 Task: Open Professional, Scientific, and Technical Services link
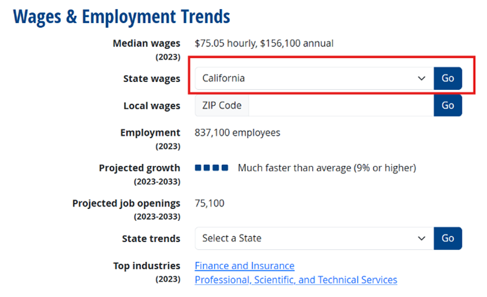tap(296, 280)
